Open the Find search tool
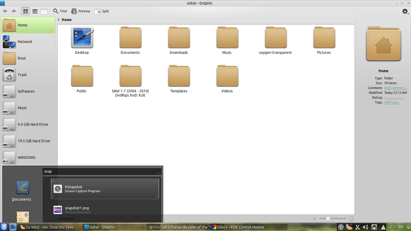Viewport: 411px width, 231px height. click(60, 11)
